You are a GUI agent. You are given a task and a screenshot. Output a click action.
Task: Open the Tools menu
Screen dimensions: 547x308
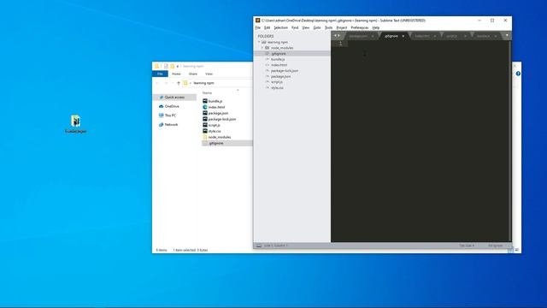pos(328,27)
